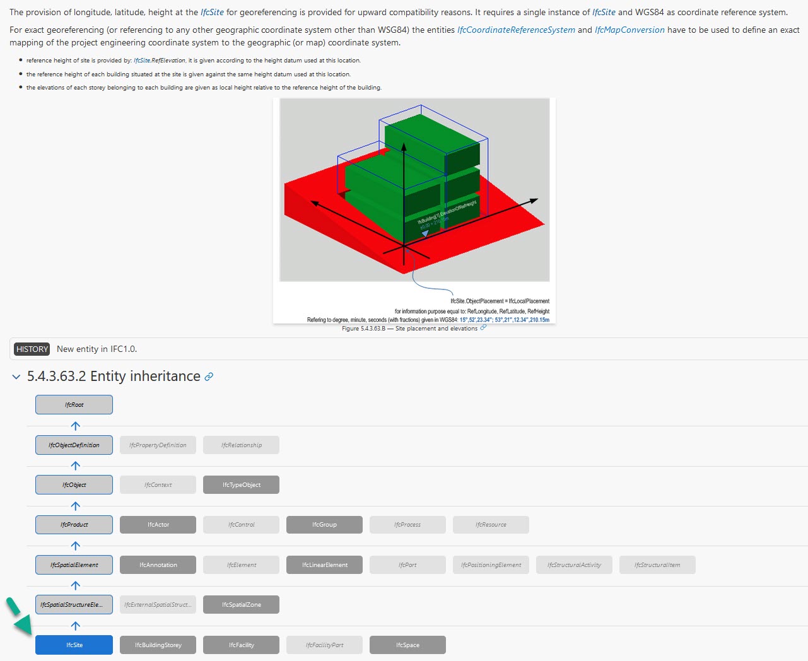Select the IfcGroup node

(324, 524)
